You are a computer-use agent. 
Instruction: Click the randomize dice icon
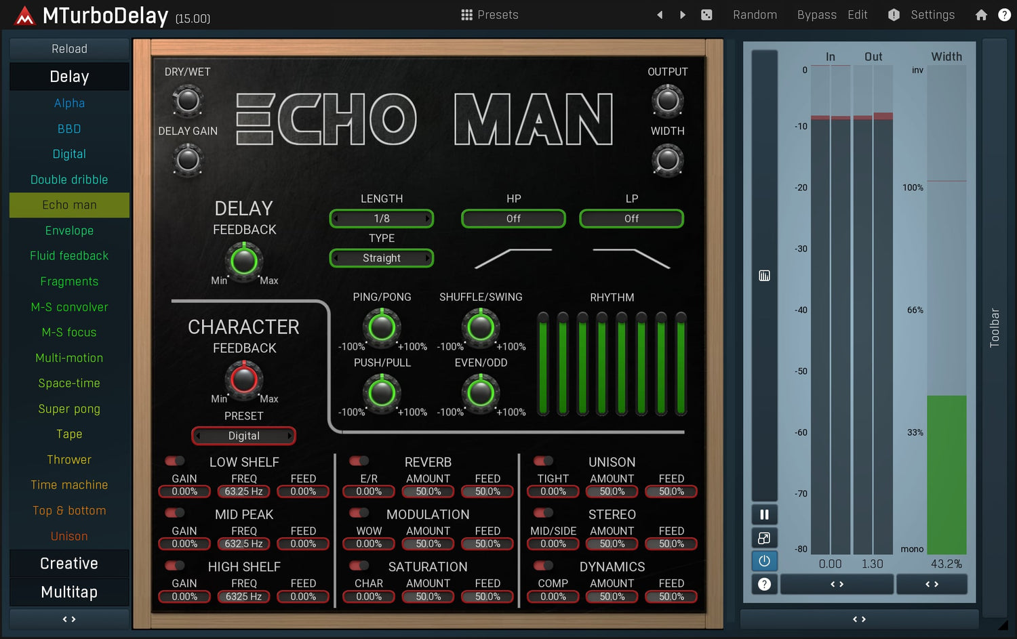(706, 15)
